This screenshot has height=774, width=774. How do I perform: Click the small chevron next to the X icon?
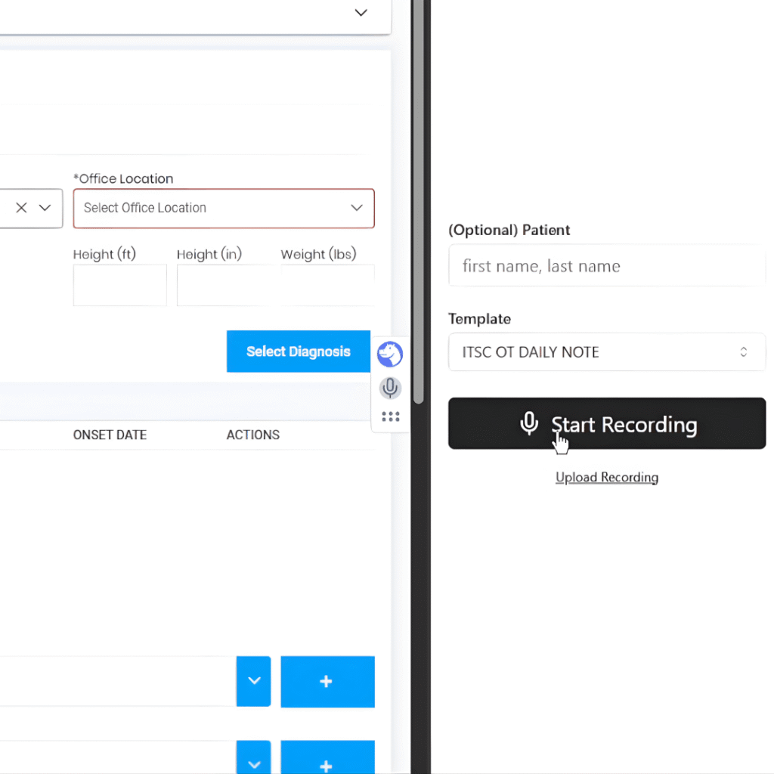[x=45, y=207]
